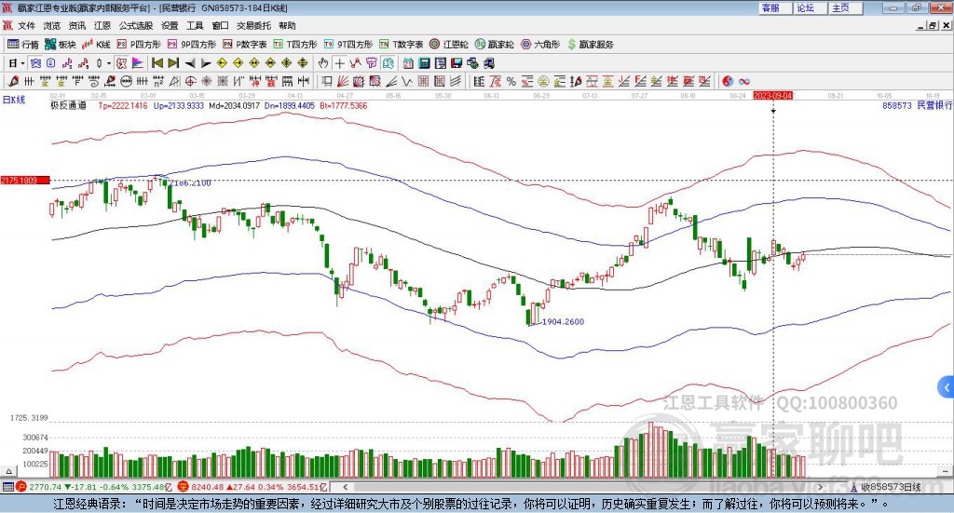
Task: Click the status bar table icon
Action: click(x=7, y=487)
